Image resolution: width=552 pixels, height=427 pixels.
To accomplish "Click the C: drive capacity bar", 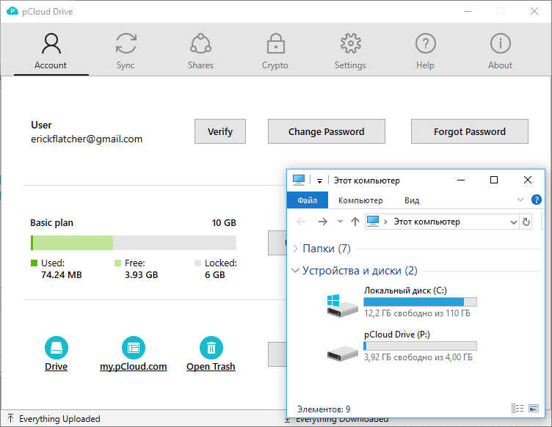I will 421,302.
